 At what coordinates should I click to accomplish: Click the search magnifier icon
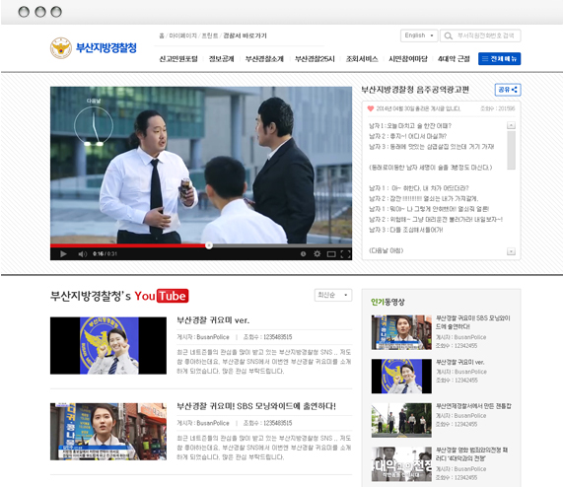448,35
